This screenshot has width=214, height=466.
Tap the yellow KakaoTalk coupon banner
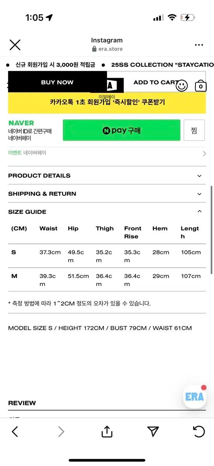107,102
